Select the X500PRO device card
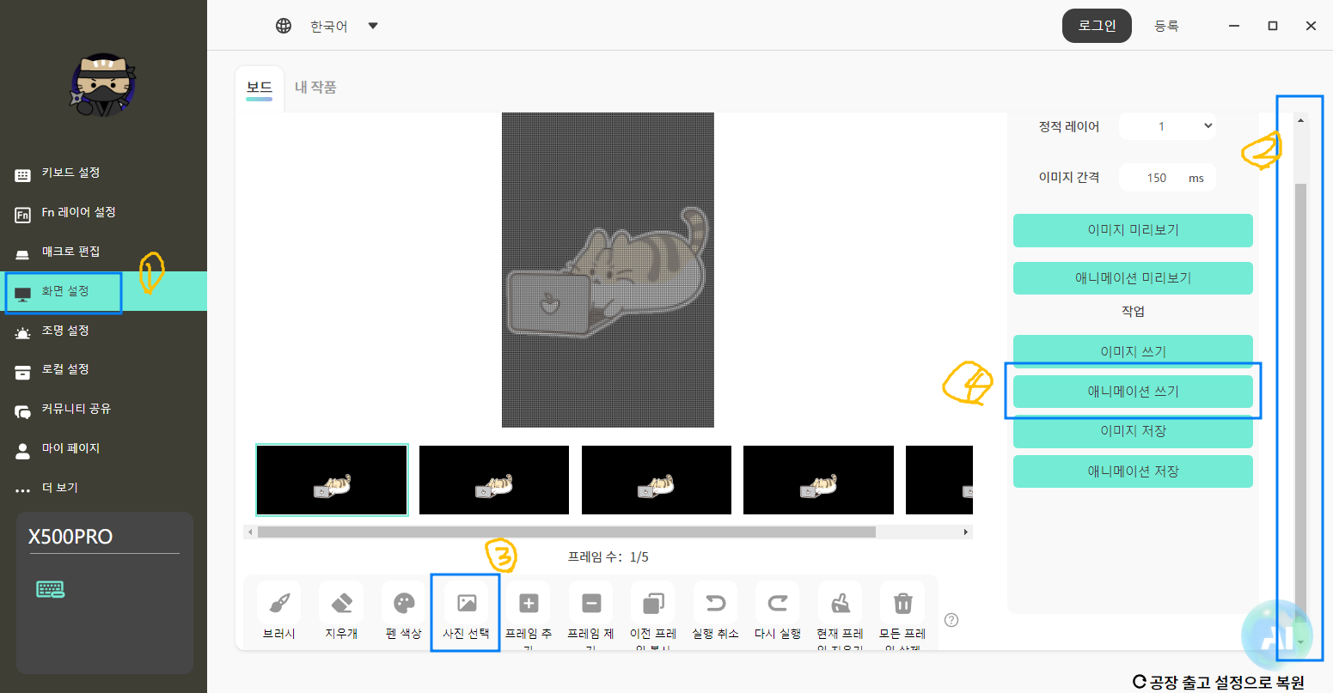The height and width of the screenshot is (693, 1333). pos(105,593)
